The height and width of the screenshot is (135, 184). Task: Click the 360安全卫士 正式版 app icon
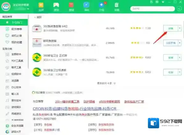tap(37, 58)
